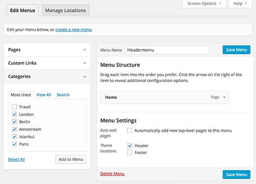Switch to View All categories tab

point(44,95)
